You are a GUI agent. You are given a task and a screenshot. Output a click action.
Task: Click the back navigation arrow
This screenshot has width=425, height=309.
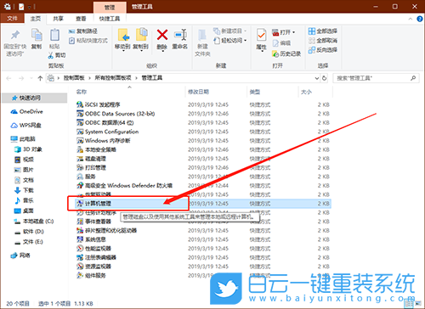point(8,78)
